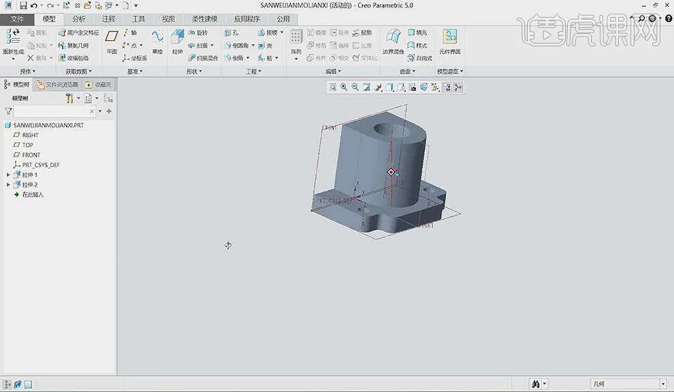The height and width of the screenshot is (392, 674).
Task: Select the 孔 (Hole) tool
Action: (x=231, y=33)
